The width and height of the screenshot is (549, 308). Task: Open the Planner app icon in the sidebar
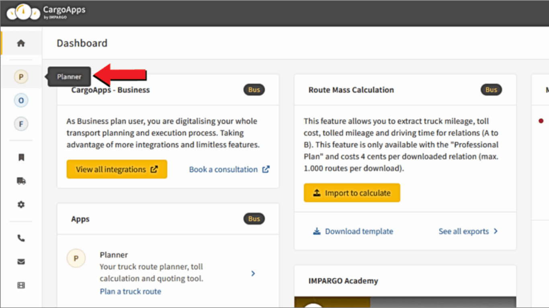click(x=21, y=76)
